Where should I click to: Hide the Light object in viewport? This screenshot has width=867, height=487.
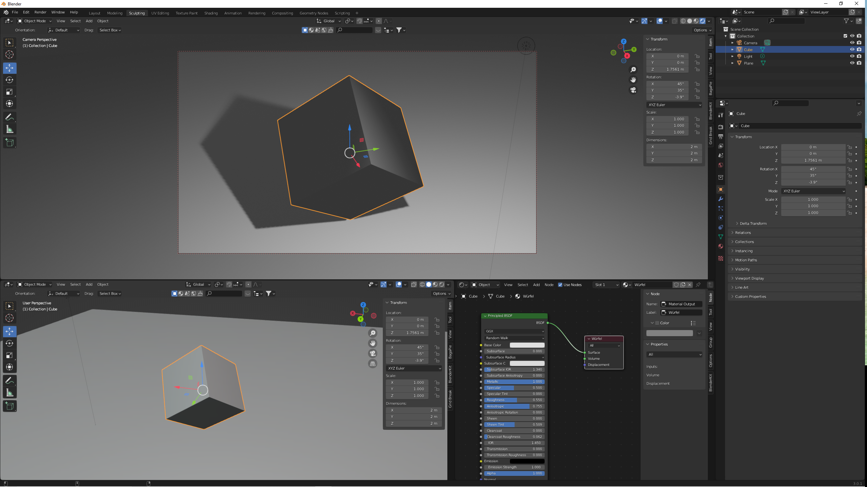[852, 56]
